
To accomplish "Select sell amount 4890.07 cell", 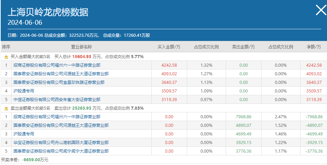I will click(x=243, y=125).
